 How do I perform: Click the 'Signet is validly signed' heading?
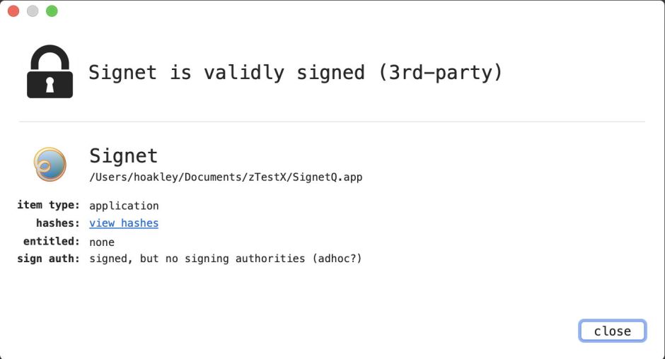click(295, 72)
